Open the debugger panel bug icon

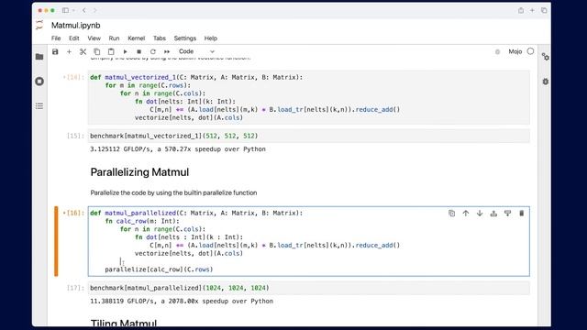[546, 82]
